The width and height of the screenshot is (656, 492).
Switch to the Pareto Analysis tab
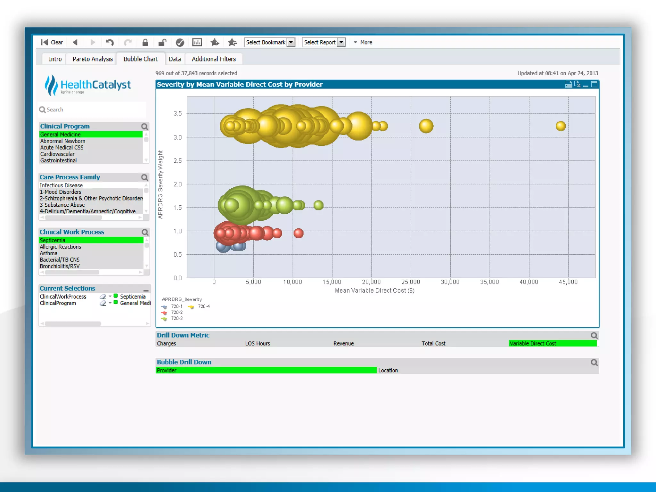[93, 59]
